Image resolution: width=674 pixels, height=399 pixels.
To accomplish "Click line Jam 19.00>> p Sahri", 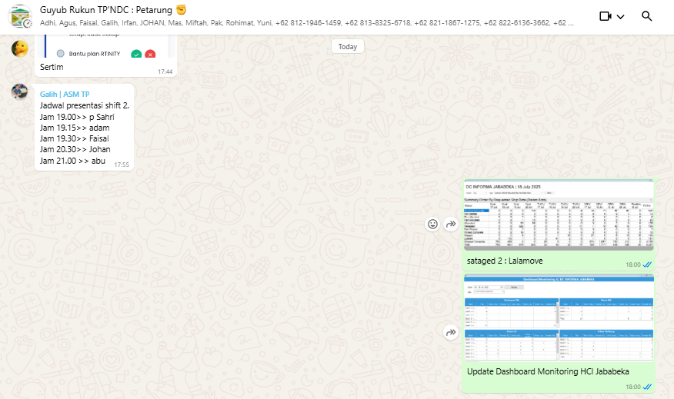I will (77, 117).
